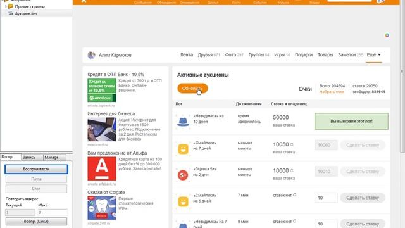
Task: Open the red Альфа bank ad image
Action: click(x=102, y=168)
